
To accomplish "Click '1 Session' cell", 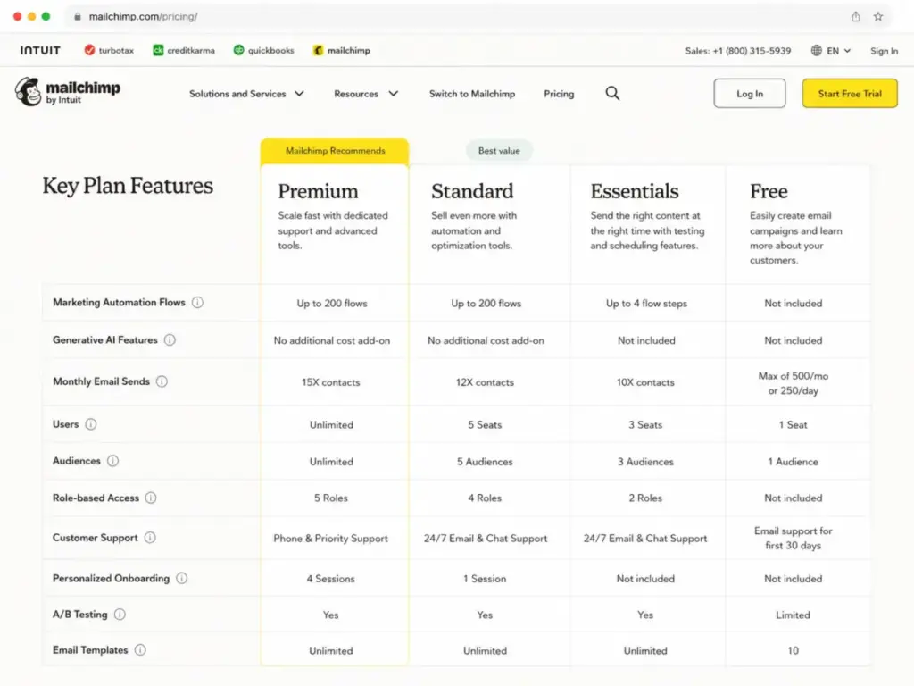I will coord(485,579).
